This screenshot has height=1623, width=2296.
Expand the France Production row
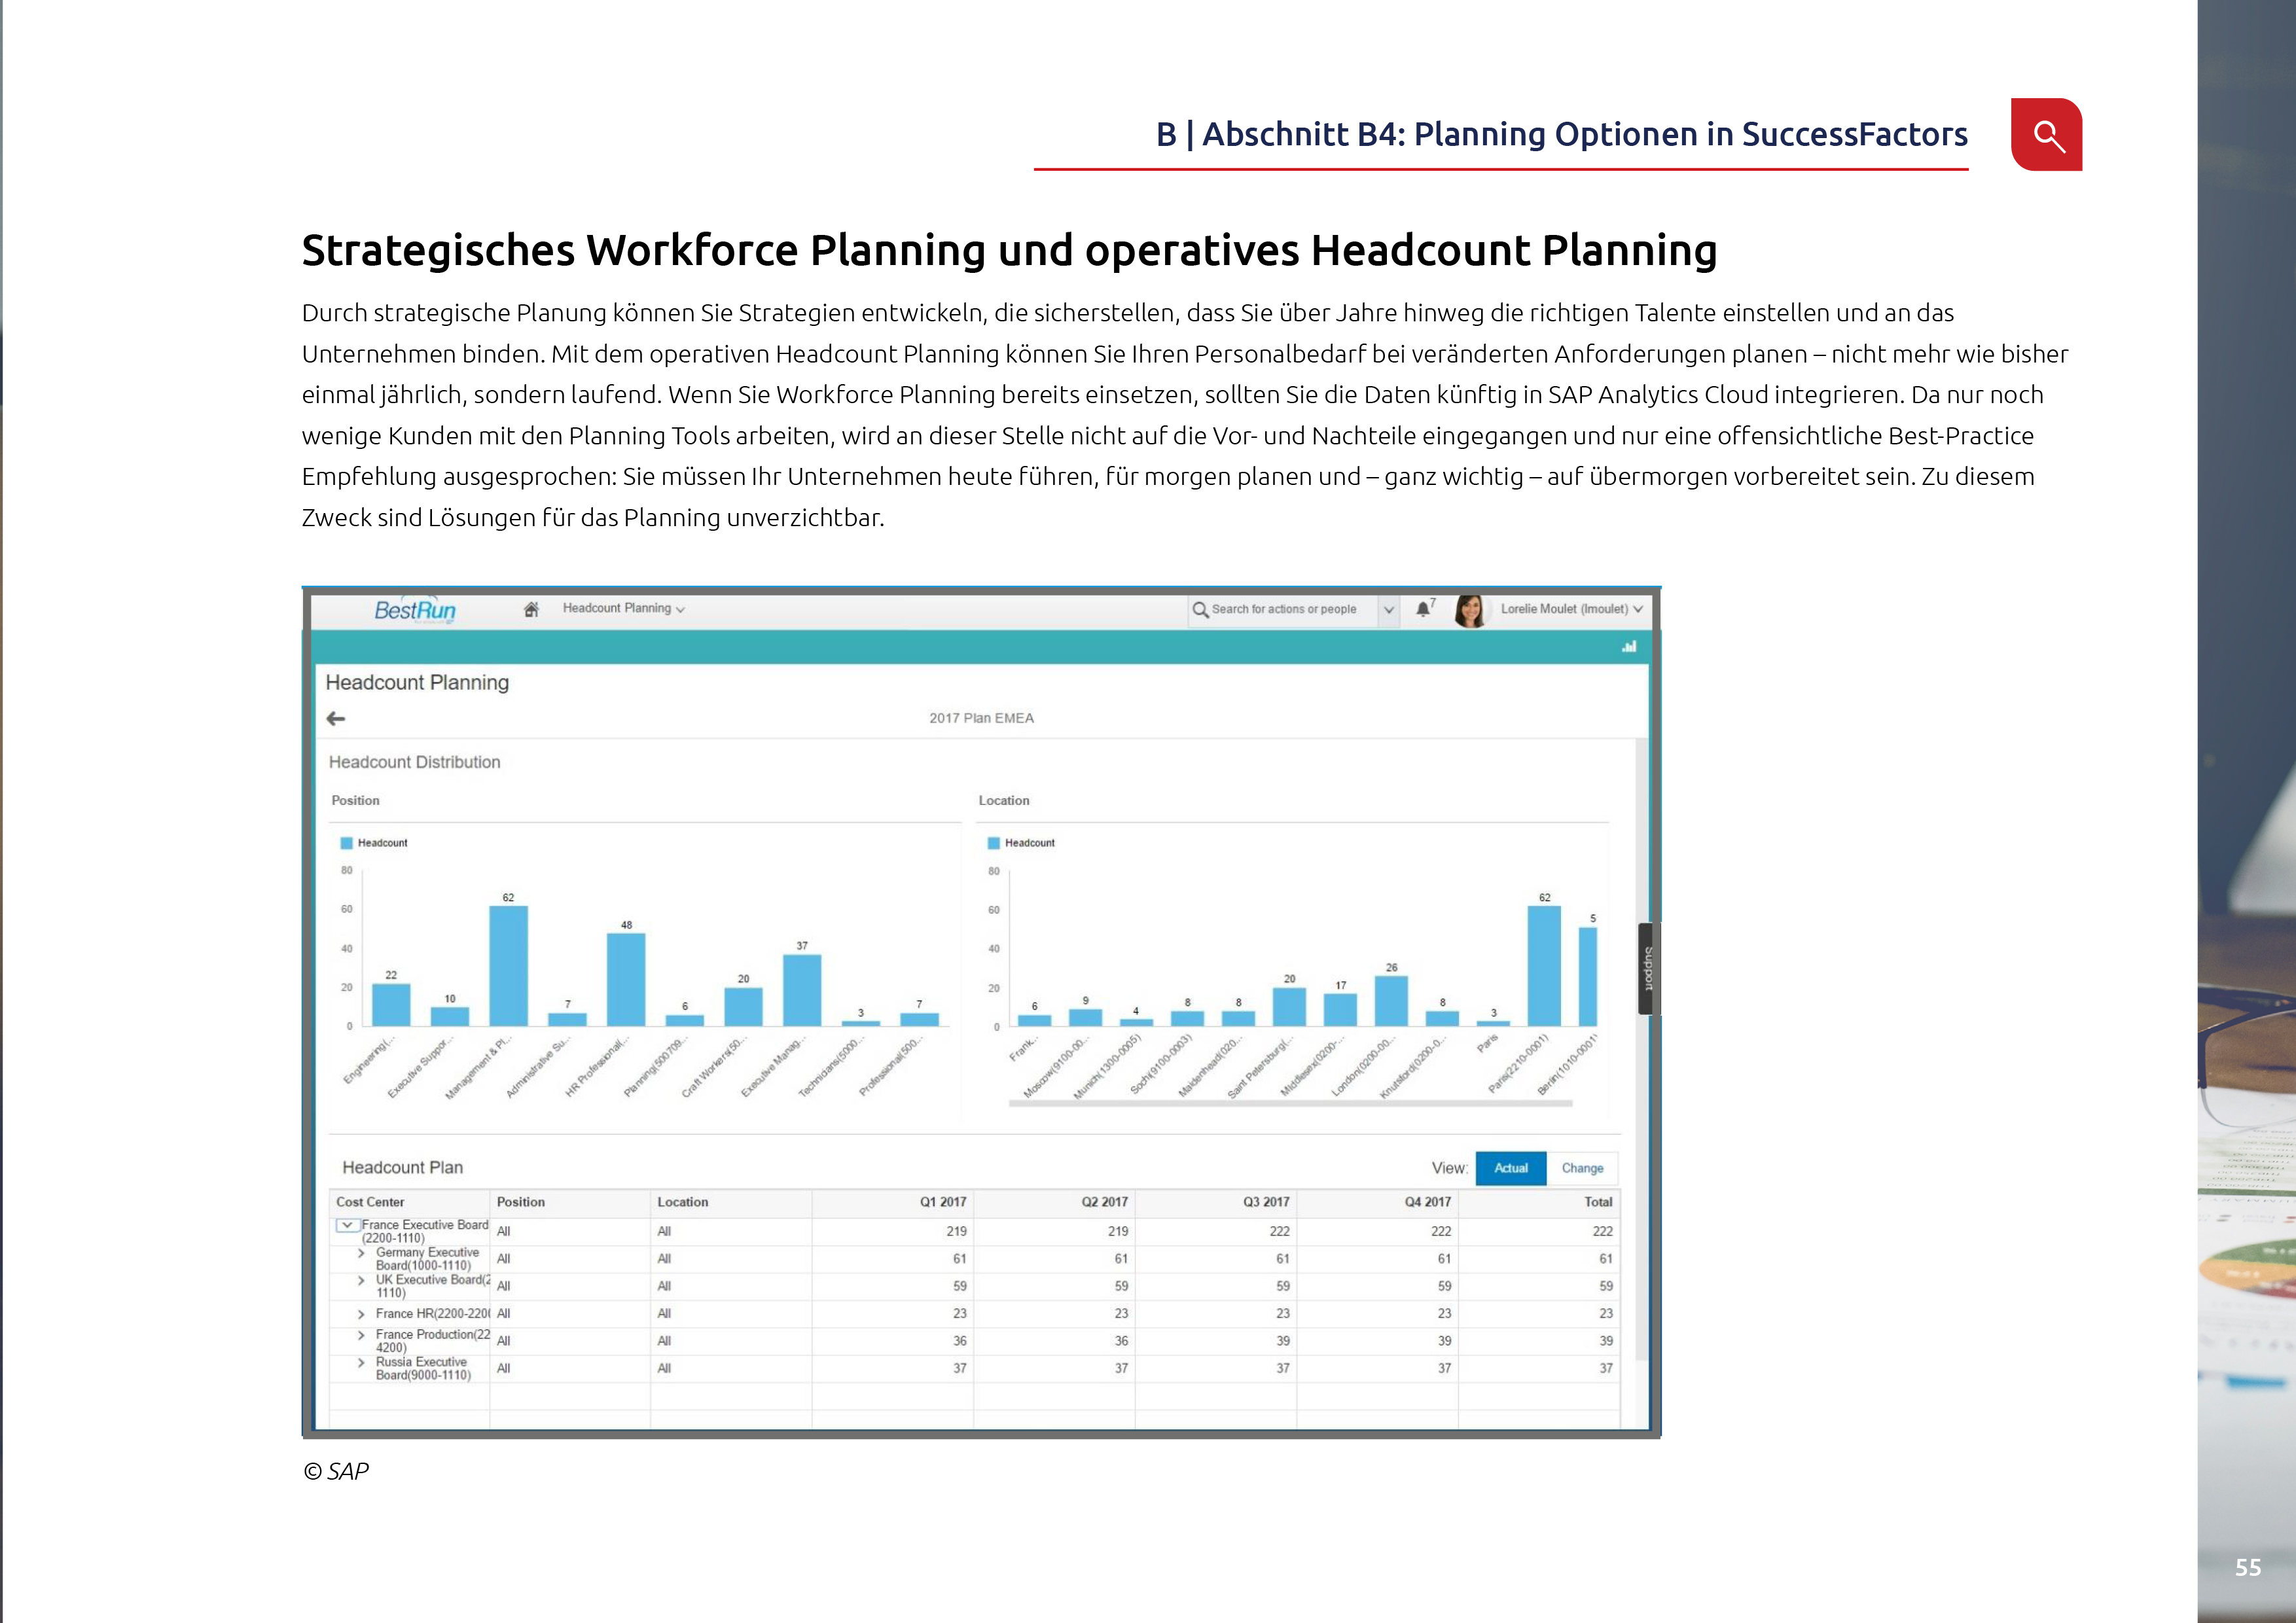361,1335
